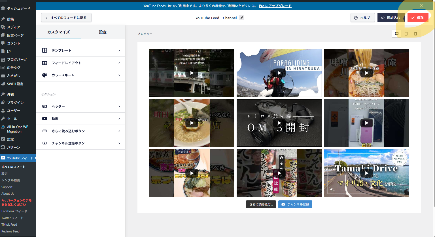Dismiss the upgrade notice banner
The image size is (435, 237).
coord(421,6)
